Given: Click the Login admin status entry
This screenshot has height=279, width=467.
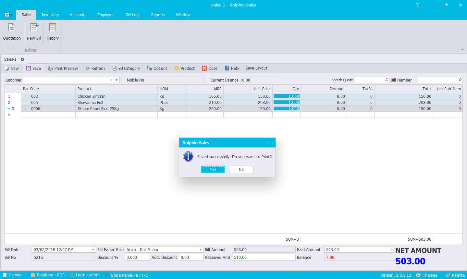Looking at the screenshot, I should click(85, 275).
